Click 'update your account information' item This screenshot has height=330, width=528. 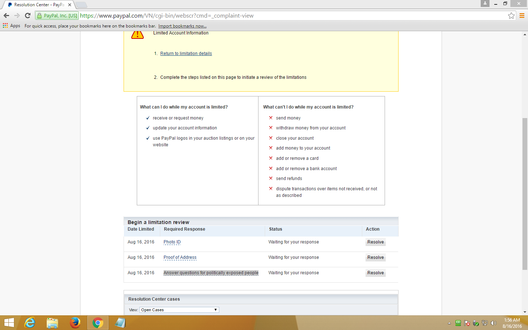pos(185,128)
